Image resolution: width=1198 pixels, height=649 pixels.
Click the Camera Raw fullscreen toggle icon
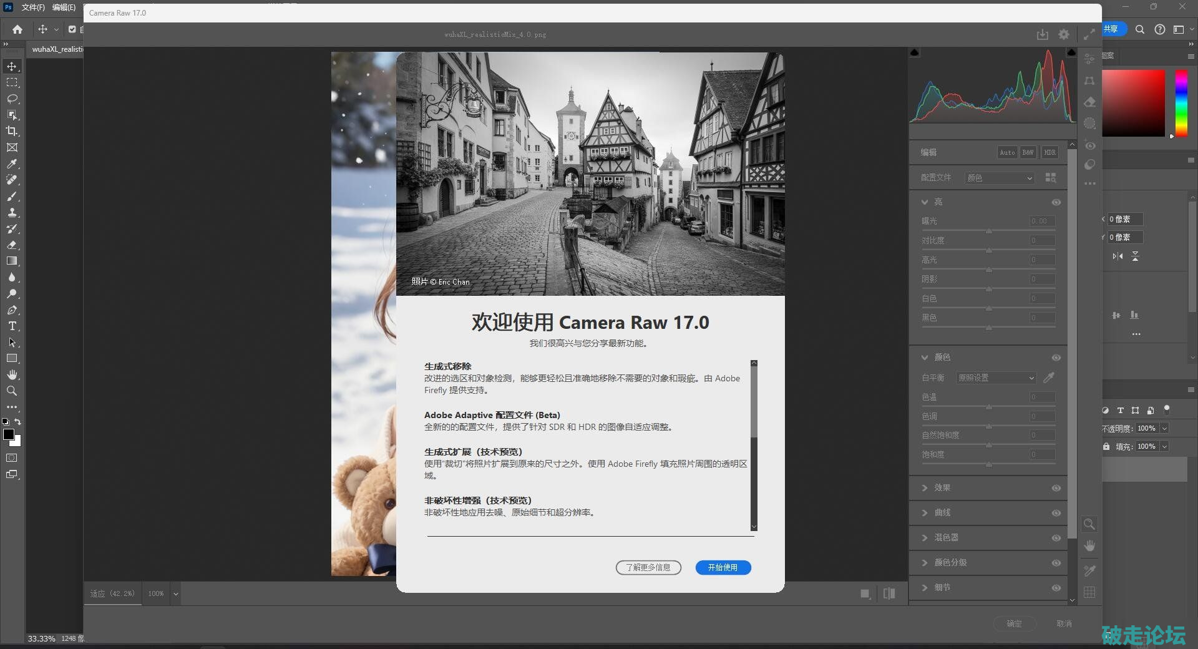(1089, 35)
